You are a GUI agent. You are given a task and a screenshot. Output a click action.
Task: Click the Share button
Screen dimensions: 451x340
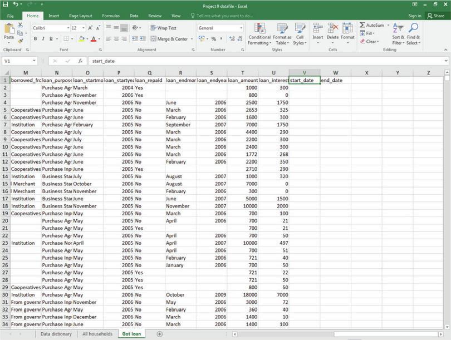click(x=437, y=15)
